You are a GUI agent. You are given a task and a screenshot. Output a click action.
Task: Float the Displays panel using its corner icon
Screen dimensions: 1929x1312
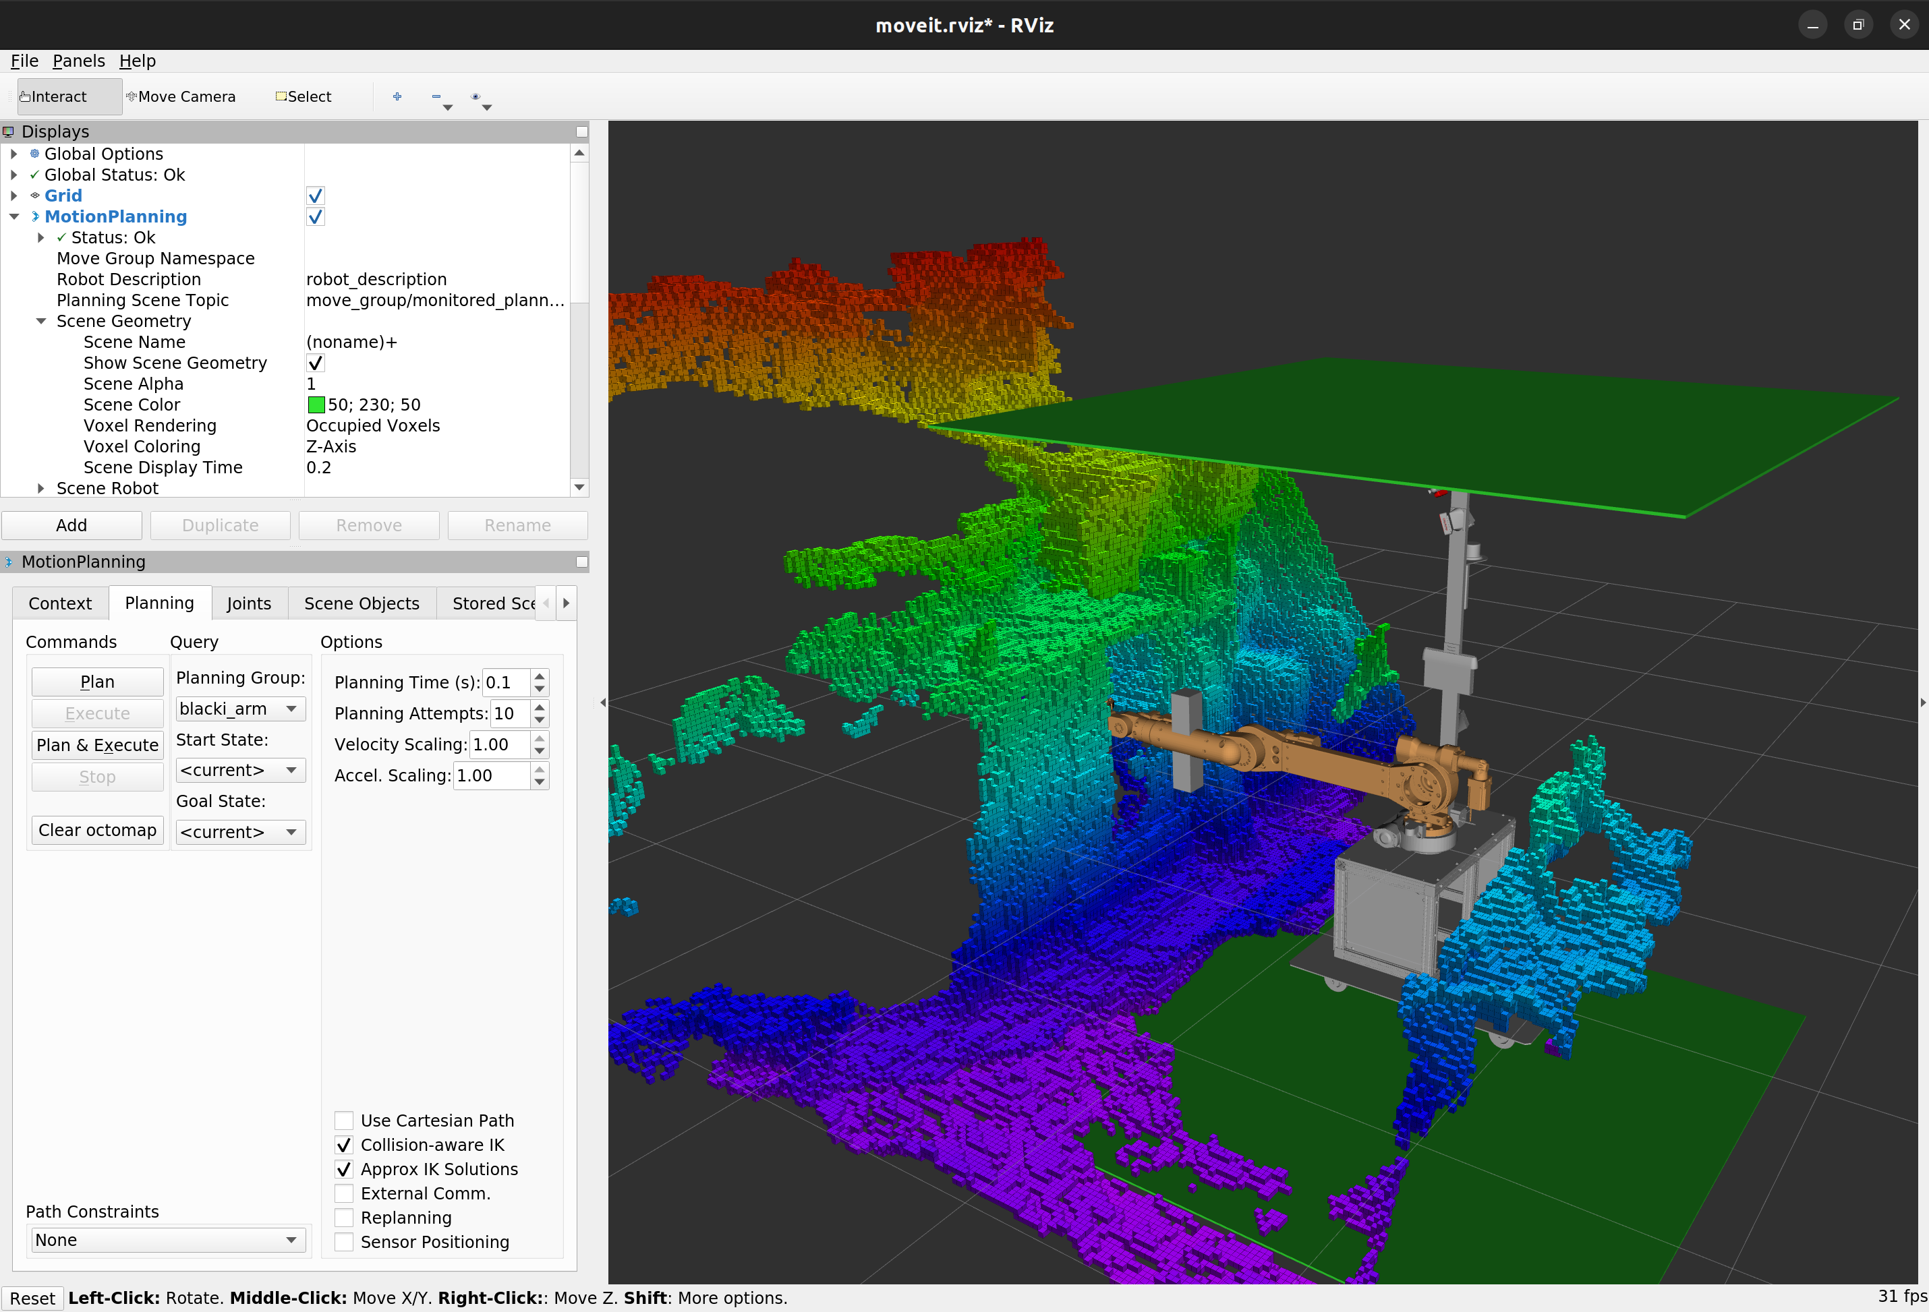click(x=582, y=132)
